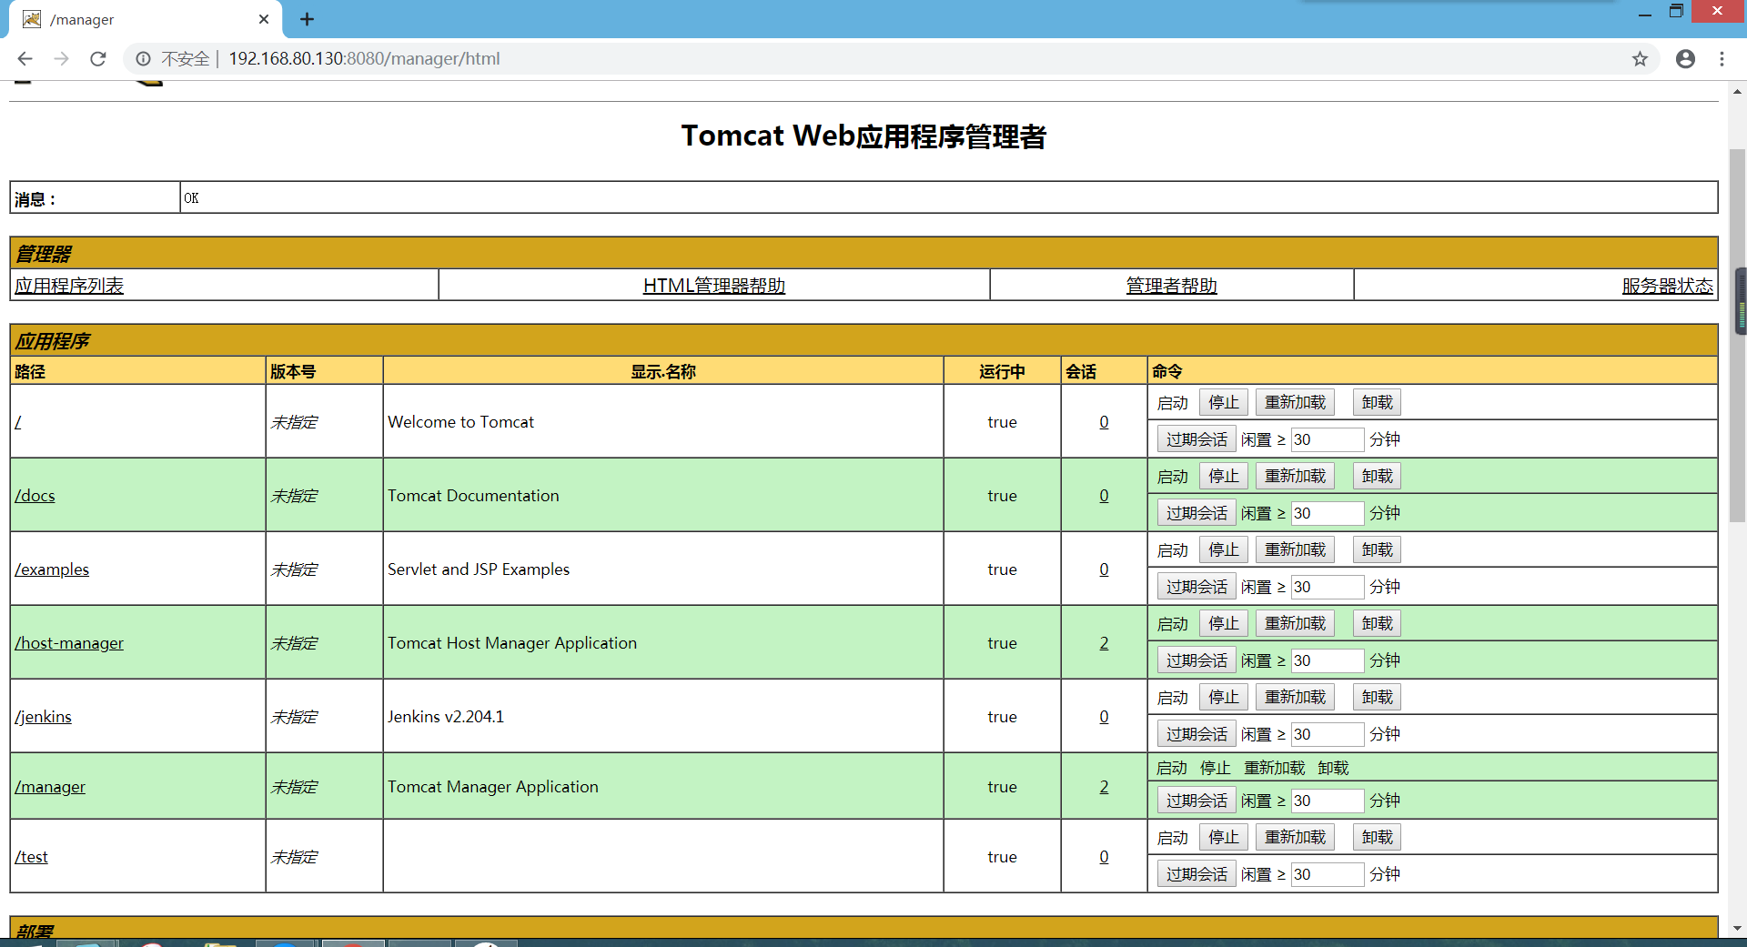The image size is (1747, 947).
Task: Open the /jenkins application link
Action: (43, 717)
